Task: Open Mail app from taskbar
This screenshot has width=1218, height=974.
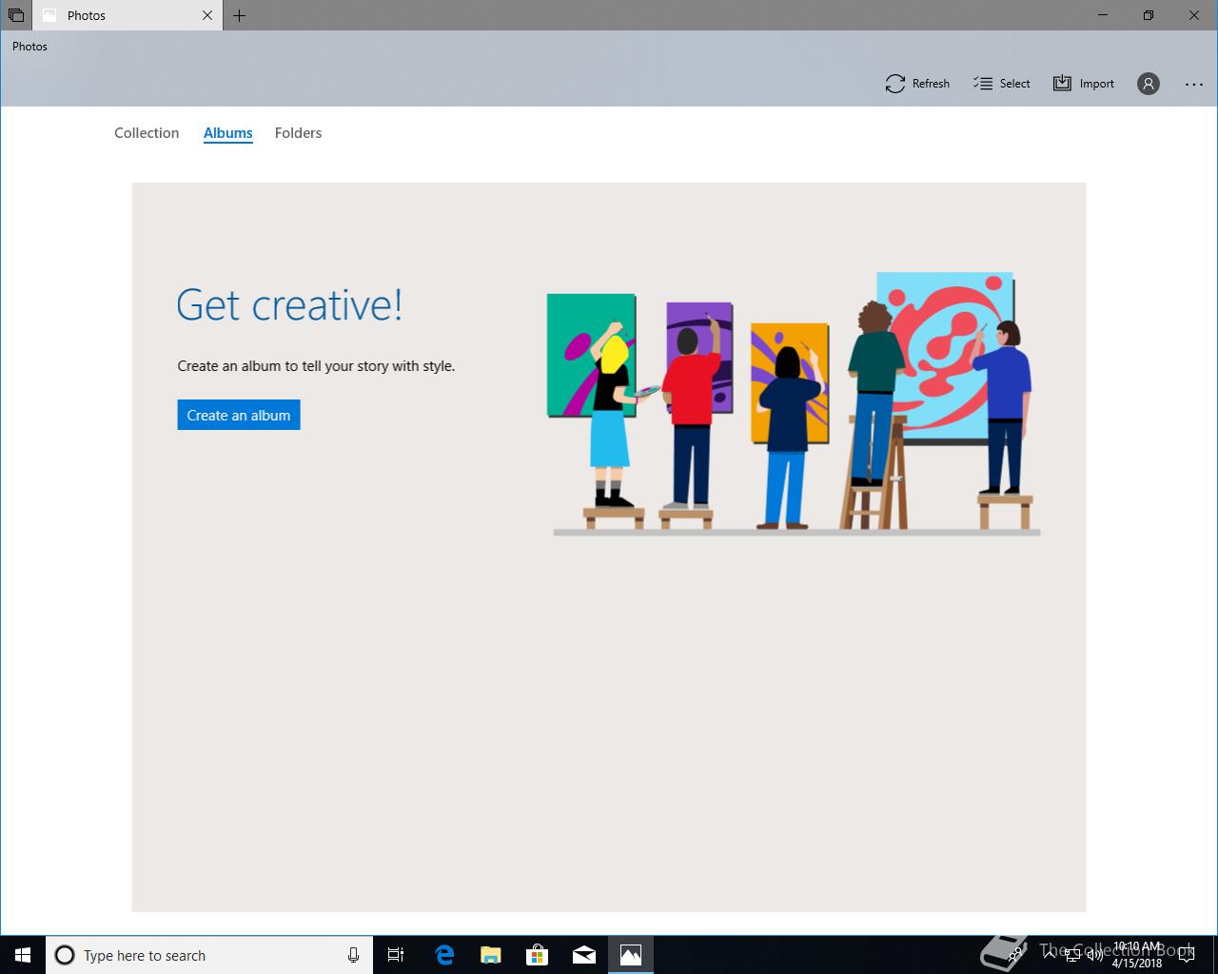Action: [x=584, y=955]
